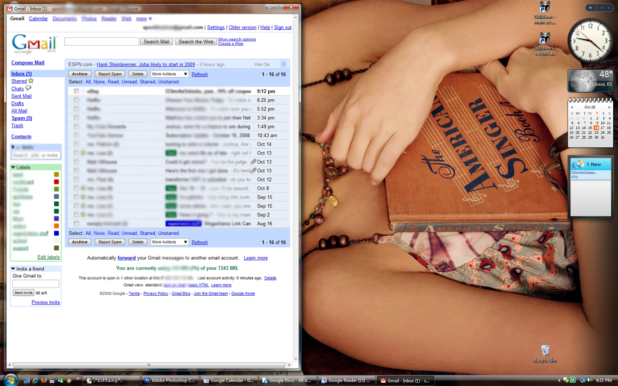Click the chat bubble icon beside Chats

(x=28, y=88)
